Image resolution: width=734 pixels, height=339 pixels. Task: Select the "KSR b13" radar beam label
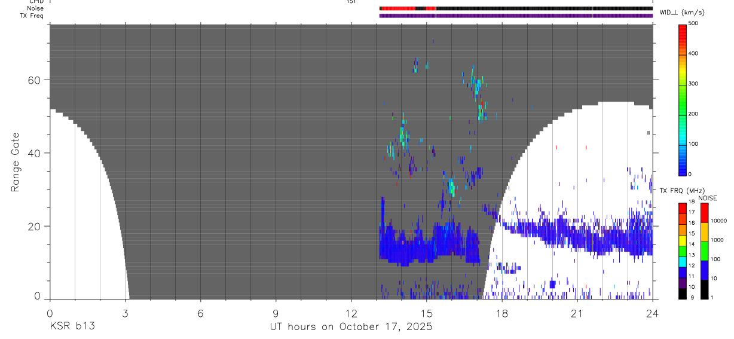coord(72,327)
